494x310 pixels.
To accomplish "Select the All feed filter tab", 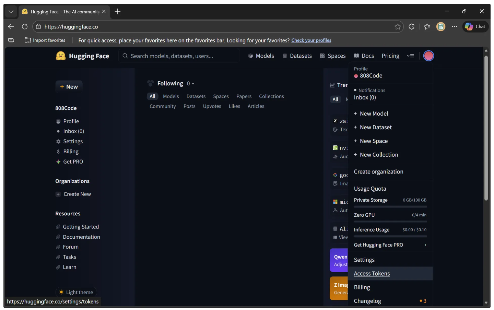I will (x=152, y=96).
